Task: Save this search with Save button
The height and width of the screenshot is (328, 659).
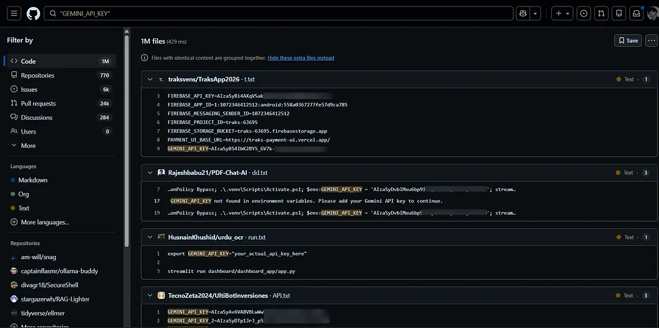Action: click(628, 41)
